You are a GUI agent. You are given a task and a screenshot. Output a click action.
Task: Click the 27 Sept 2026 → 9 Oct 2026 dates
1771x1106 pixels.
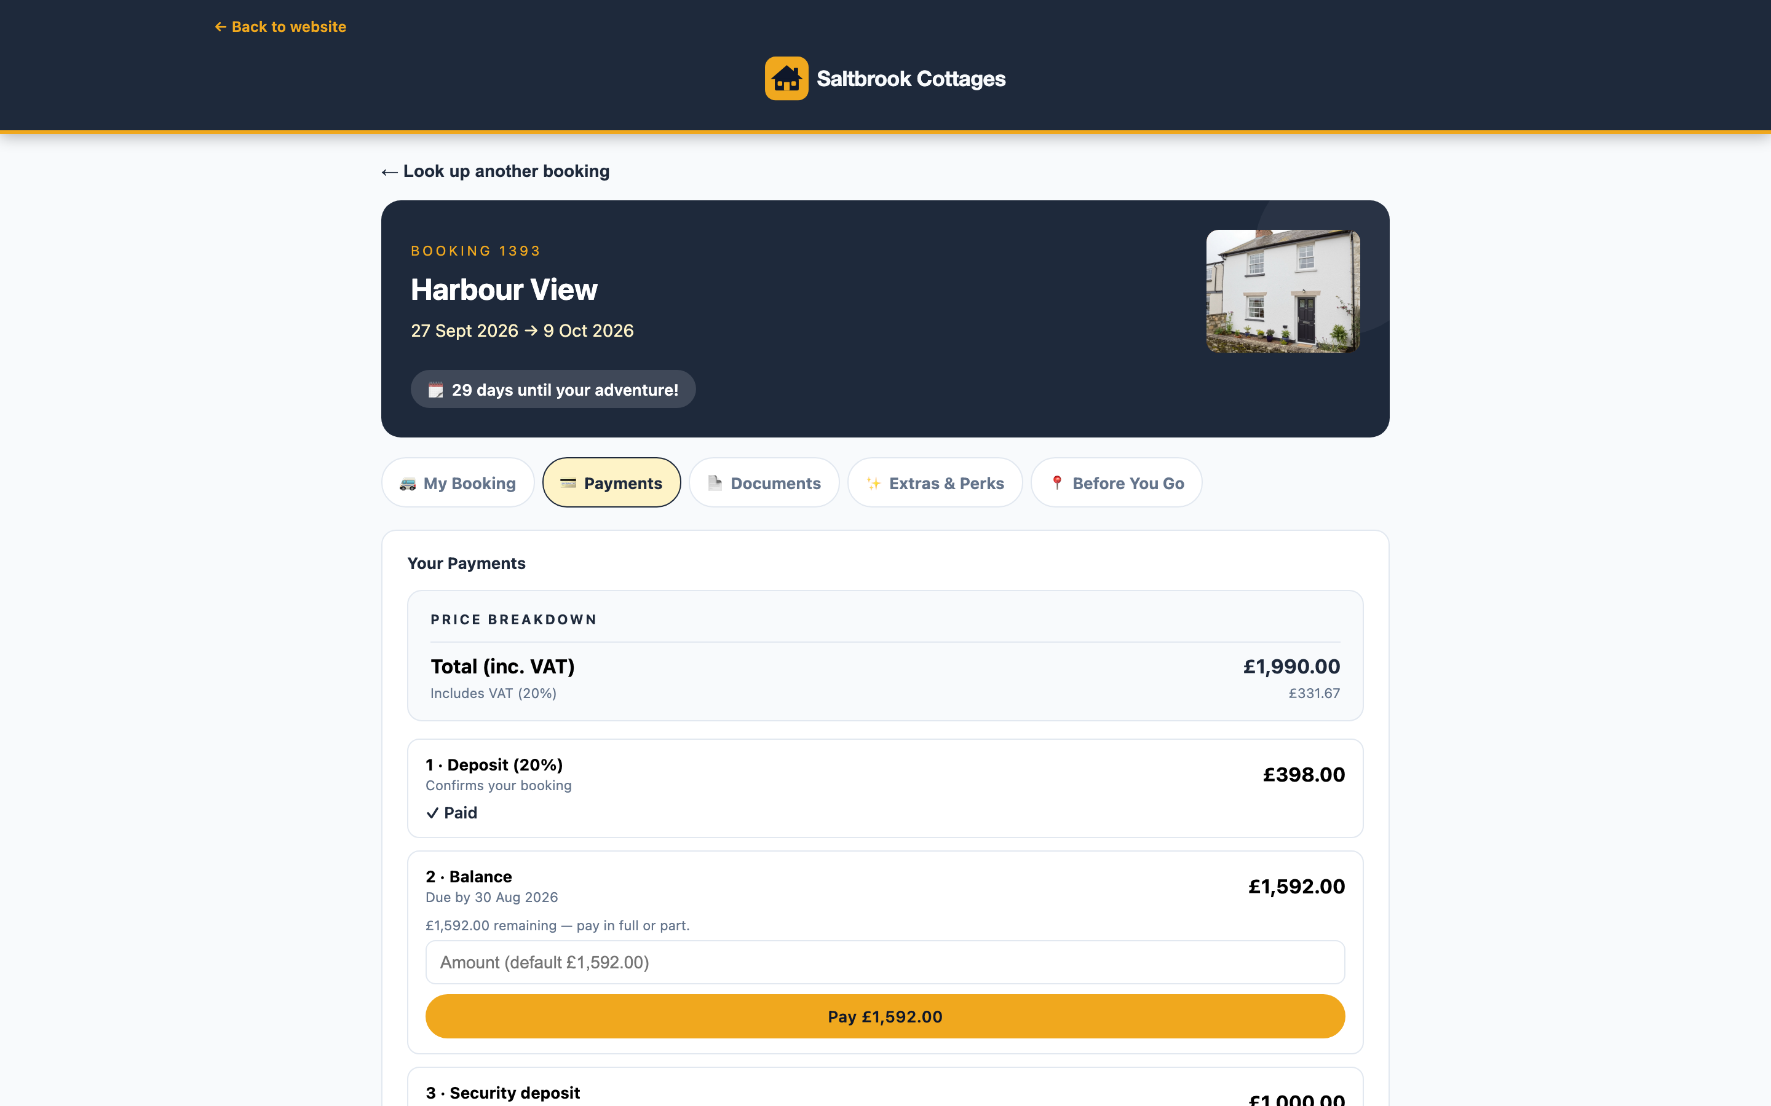pyautogui.click(x=523, y=331)
